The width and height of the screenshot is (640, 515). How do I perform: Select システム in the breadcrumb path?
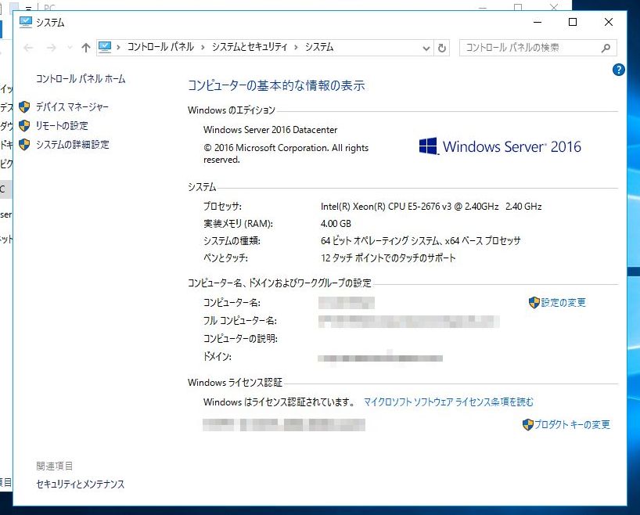(x=319, y=48)
